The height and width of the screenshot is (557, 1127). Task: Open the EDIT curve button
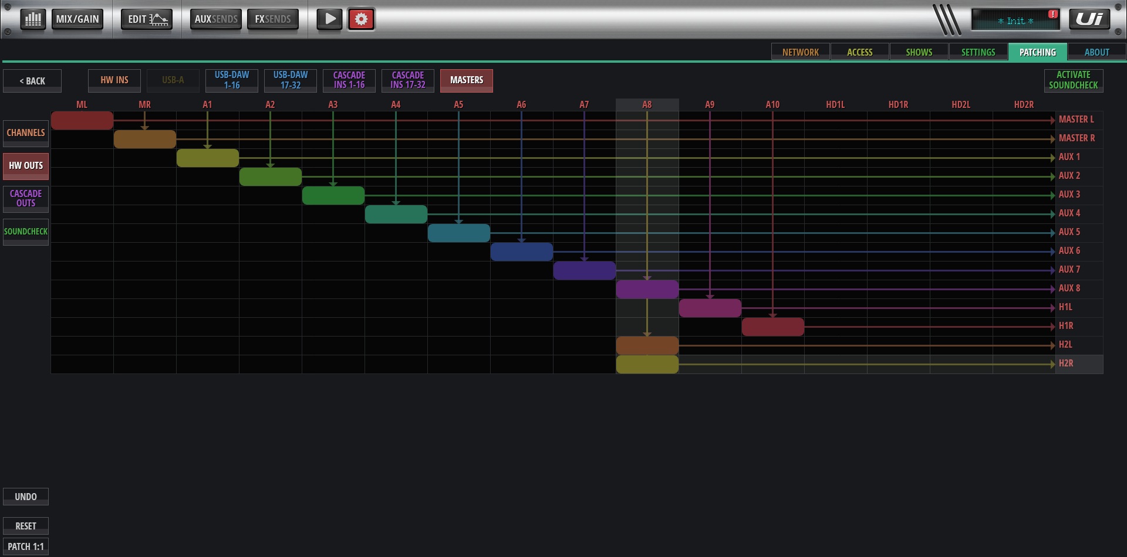(x=147, y=19)
